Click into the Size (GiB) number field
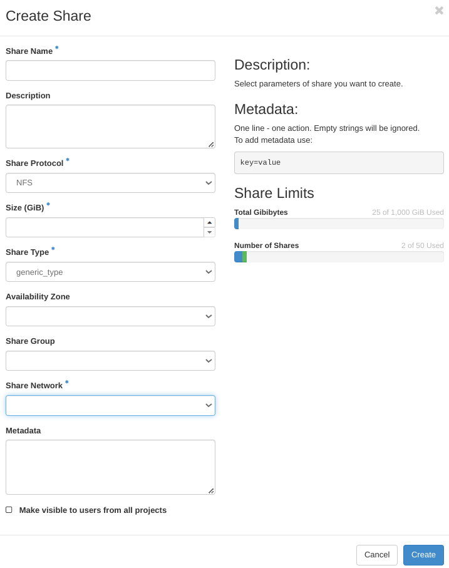The height and width of the screenshot is (568, 449). 103,227
